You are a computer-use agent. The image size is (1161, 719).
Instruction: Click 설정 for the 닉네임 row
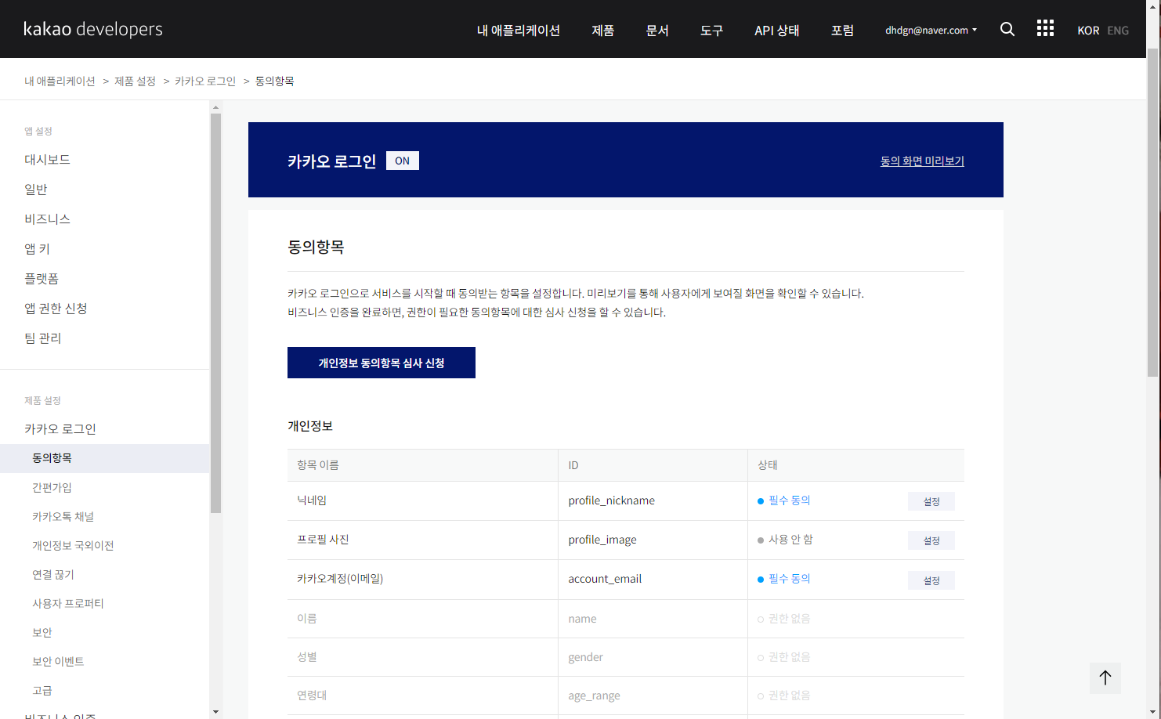point(931,501)
